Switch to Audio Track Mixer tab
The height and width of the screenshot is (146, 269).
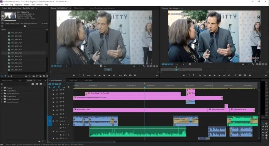103,8
